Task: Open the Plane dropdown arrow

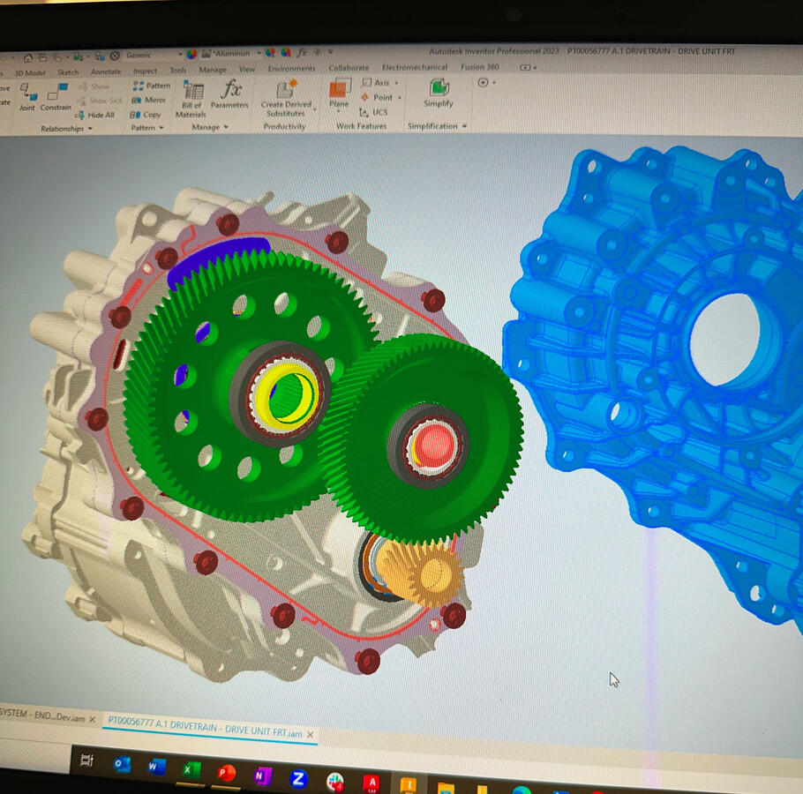Action: click(x=339, y=111)
